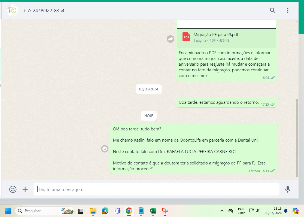Click the read receipt checkmarks on Editada message
The width and height of the screenshot is (304, 217).
tap(272, 171)
